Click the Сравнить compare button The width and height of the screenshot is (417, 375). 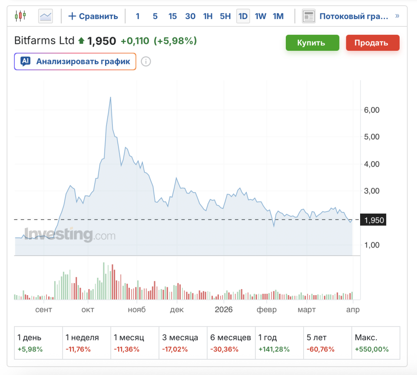(93, 16)
